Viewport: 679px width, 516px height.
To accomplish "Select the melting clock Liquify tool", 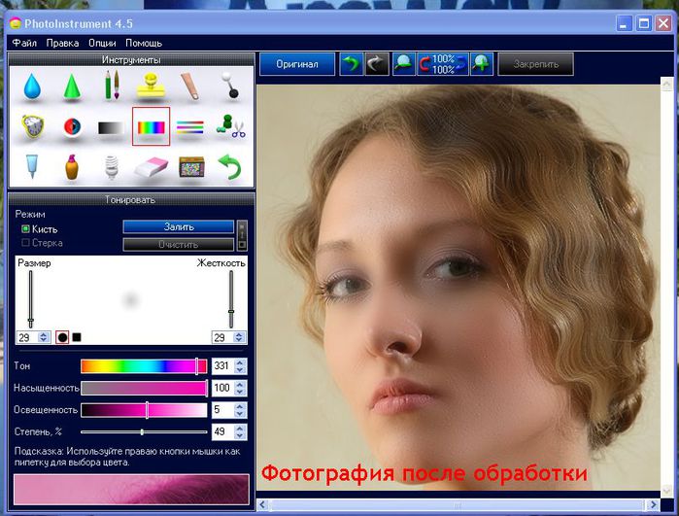I will click(32, 126).
